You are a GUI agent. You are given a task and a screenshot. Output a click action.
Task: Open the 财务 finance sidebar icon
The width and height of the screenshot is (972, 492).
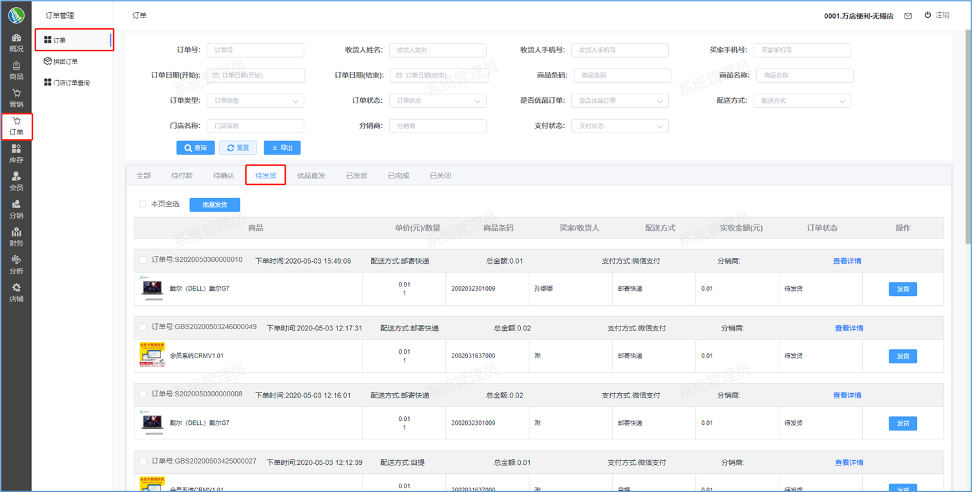pos(16,237)
